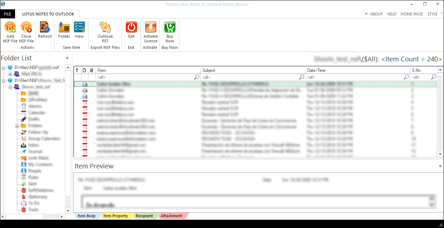Viewport: 444px width, 228px height.
Task: Click the search icon in Subject filter
Action: (302, 77)
